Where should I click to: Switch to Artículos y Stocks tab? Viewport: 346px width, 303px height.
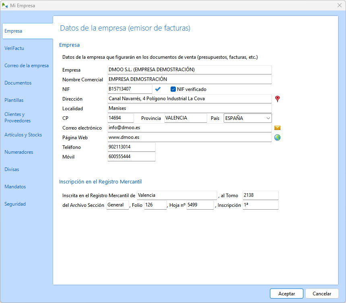[23, 135]
